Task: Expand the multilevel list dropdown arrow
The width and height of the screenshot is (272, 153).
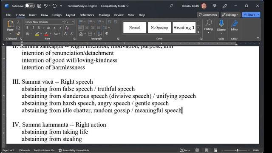Action: 103,22
